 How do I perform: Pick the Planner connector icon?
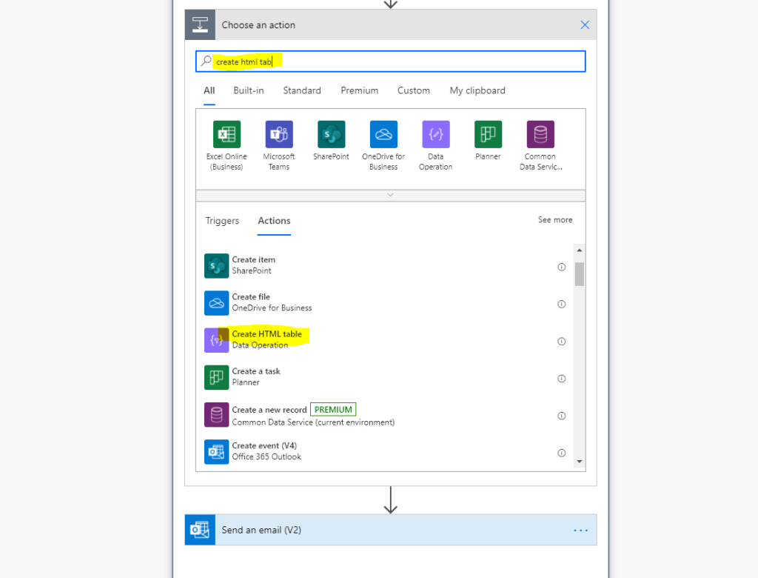488,134
